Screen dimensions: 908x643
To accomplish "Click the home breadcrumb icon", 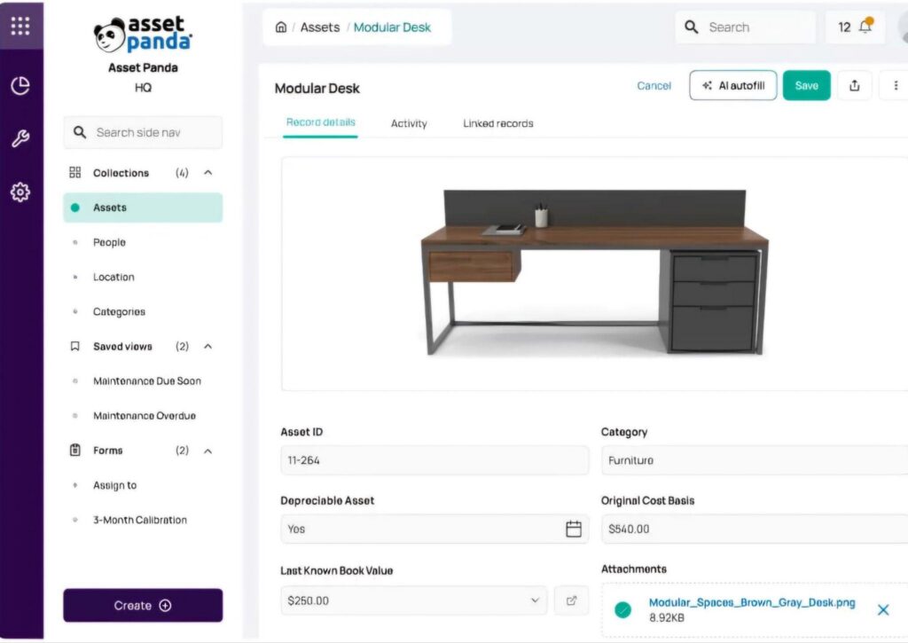I will coord(281,27).
